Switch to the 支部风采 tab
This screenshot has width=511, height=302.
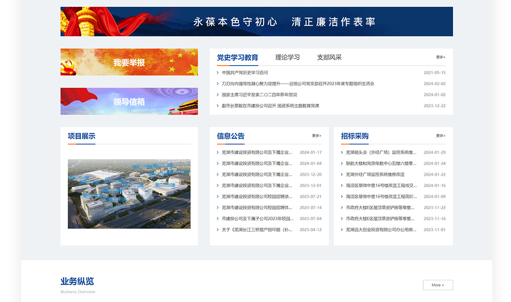coord(329,57)
